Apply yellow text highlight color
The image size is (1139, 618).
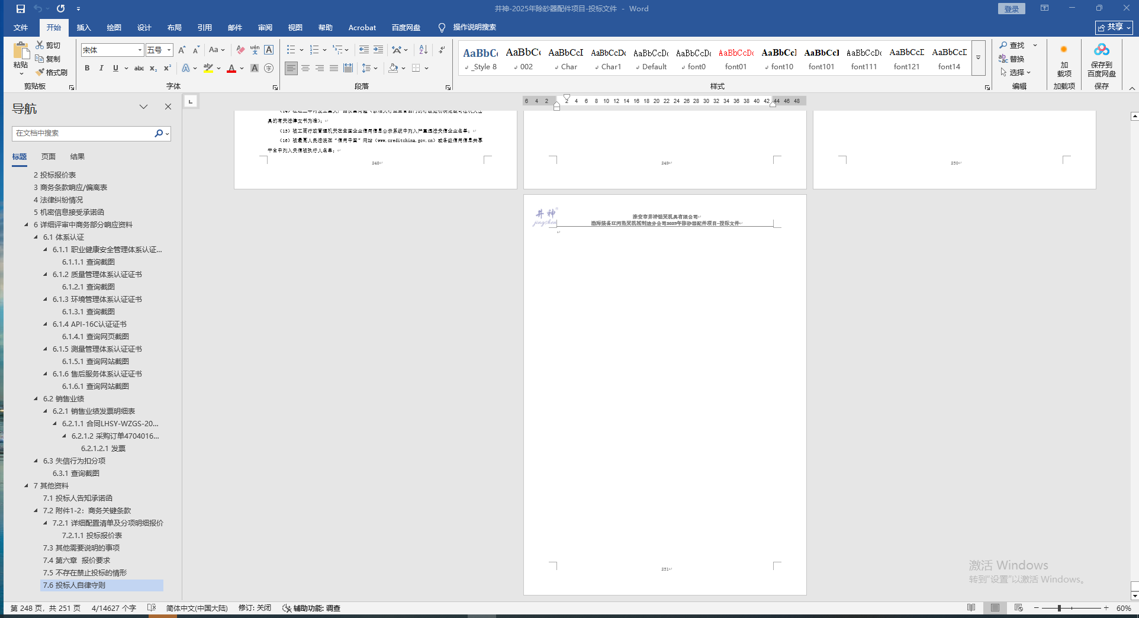tap(208, 68)
